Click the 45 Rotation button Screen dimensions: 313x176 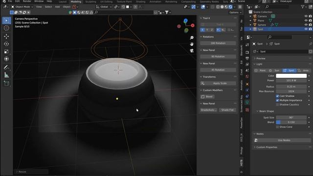pos(218,70)
